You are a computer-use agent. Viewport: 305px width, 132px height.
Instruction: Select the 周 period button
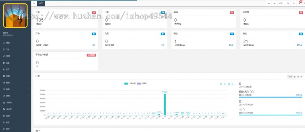(x=295, y=77)
